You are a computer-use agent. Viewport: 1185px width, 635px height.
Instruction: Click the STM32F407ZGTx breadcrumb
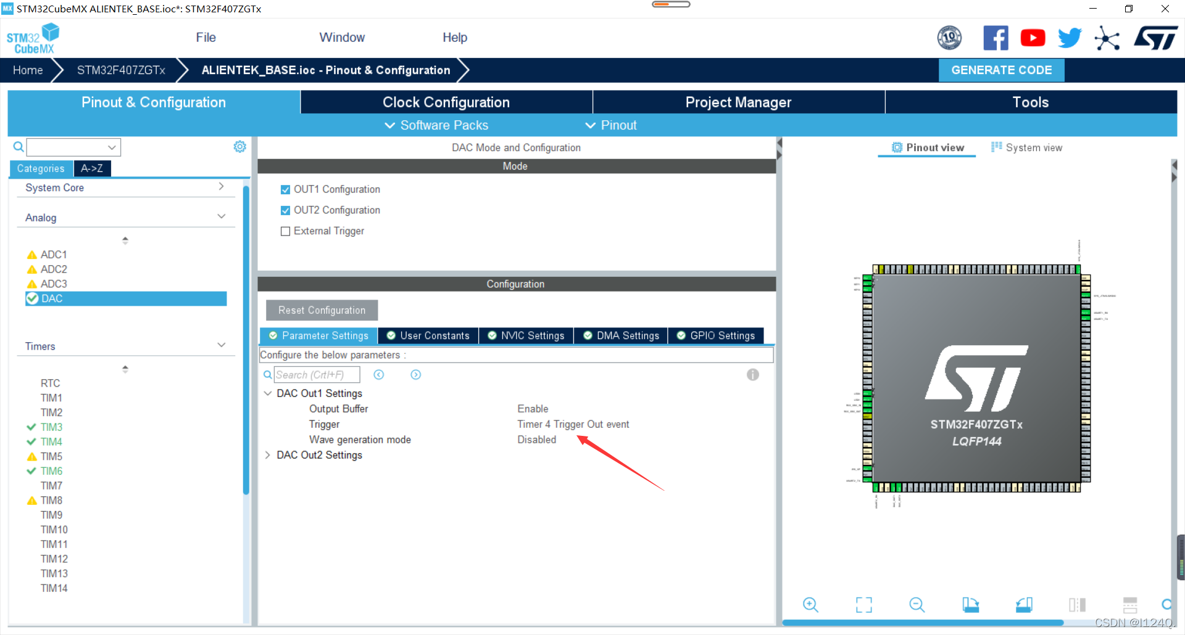point(121,70)
